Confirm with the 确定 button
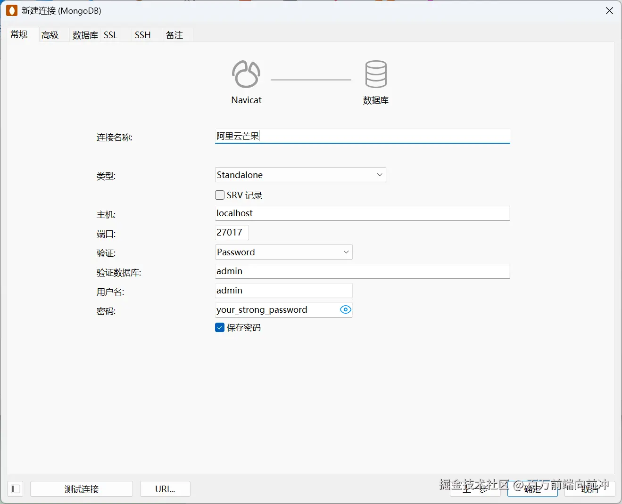The width and height of the screenshot is (622, 504). click(x=532, y=490)
